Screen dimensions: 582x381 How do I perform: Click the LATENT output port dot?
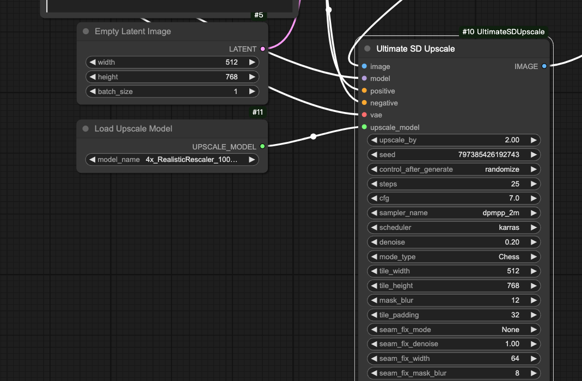(x=263, y=49)
